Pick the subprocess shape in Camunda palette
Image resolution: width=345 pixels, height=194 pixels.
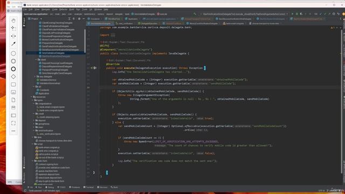[13, 92]
